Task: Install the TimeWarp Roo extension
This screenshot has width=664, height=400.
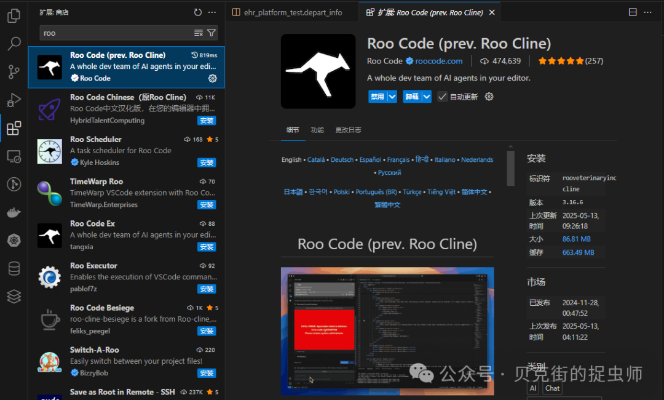Action: [x=207, y=205]
